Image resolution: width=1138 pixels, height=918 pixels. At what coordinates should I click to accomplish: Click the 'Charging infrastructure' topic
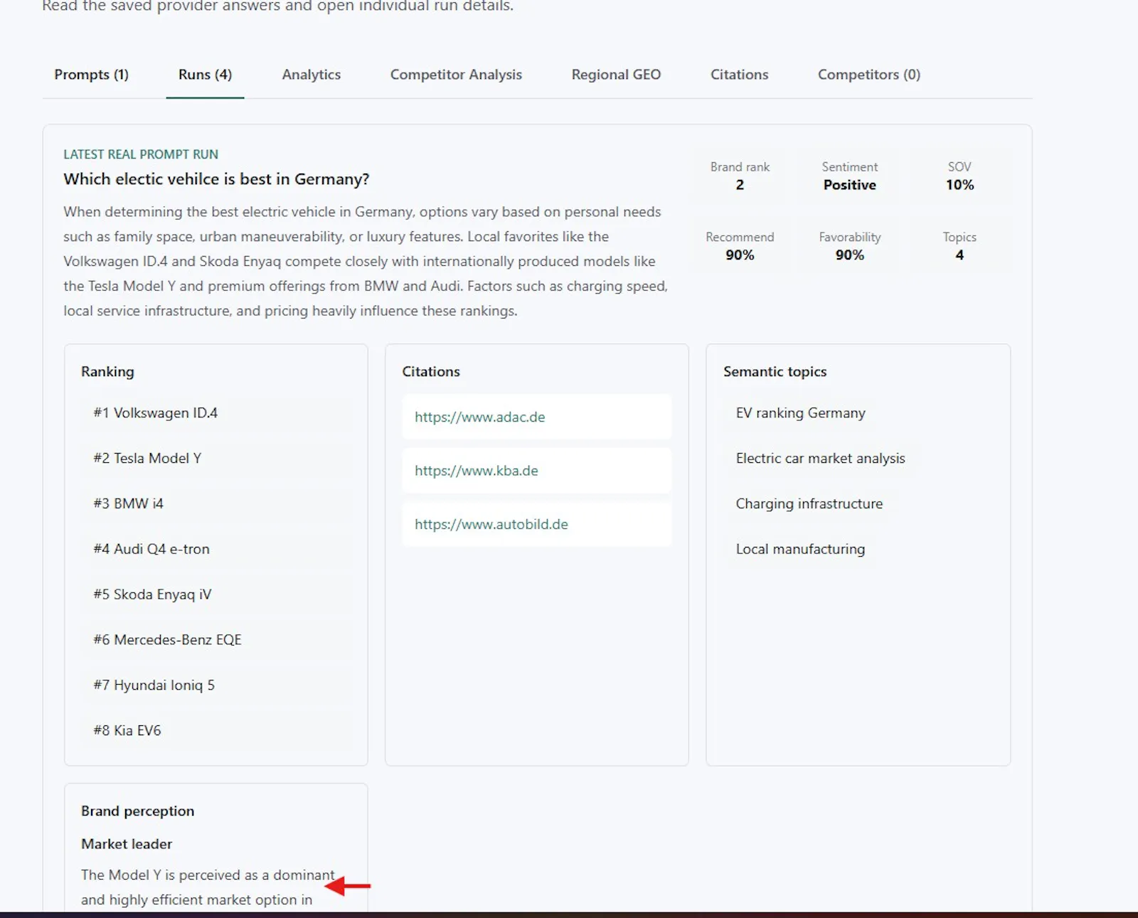809,503
